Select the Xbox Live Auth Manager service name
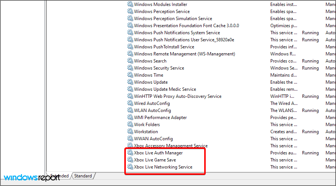336x186 pixels. coord(158,153)
